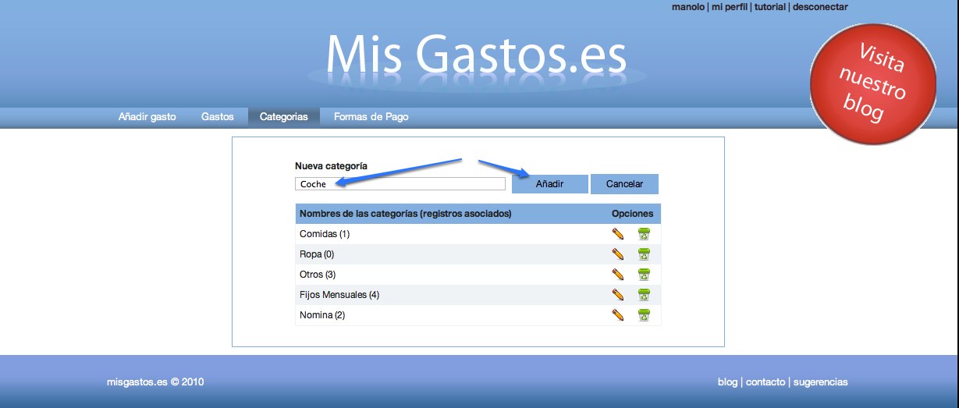Go to the Formas de Pago tab

[371, 117]
